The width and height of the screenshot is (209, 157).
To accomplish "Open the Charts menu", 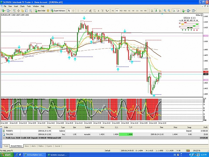I will [22, 6].
